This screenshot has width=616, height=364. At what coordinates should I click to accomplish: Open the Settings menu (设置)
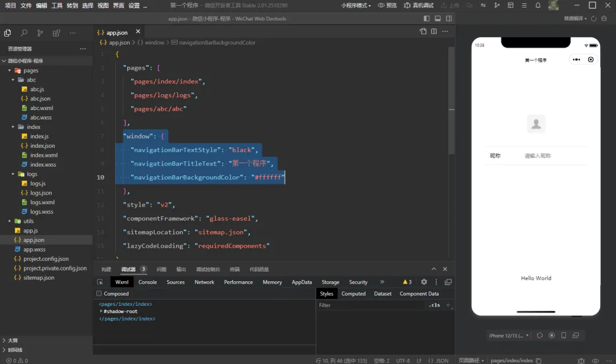point(134,6)
